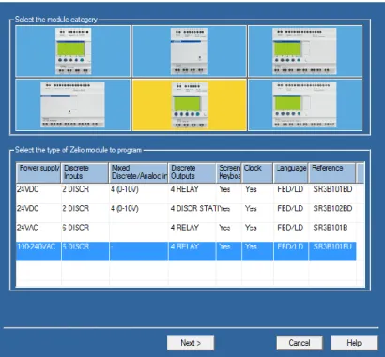Viewport: 385px width, 357px height.
Task: Open Help for module selection
Action: click(x=354, y=343)
